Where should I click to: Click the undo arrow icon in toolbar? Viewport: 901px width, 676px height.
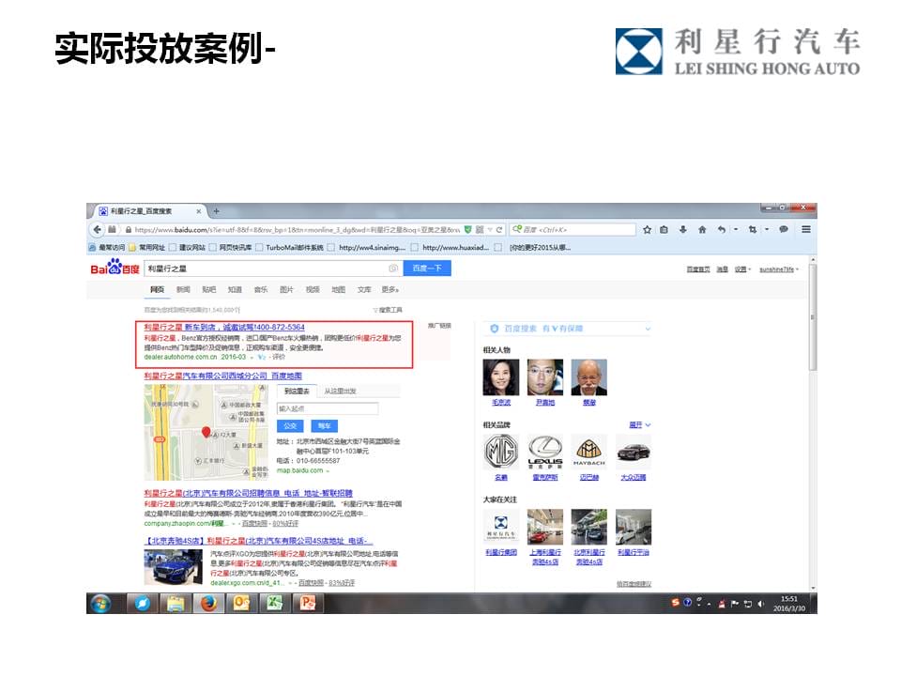click(x=721, y=229)
